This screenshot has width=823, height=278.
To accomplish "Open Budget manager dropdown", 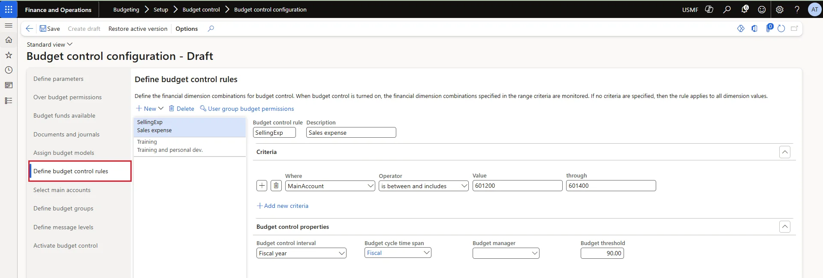I will pyautogui.click(x=506, y=253).
